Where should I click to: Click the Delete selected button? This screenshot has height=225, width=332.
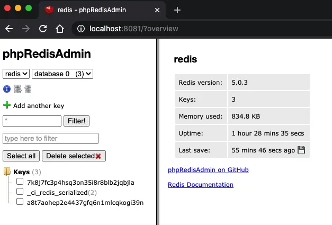point(74,156)
